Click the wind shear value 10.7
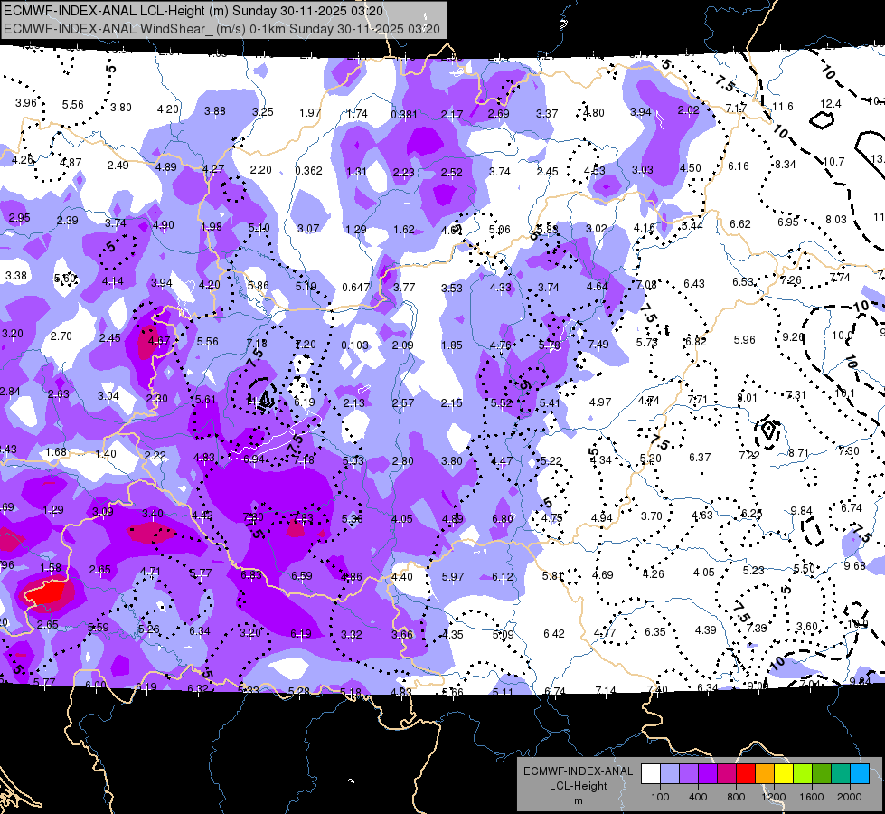The height and width of the screenshot is (814, 885). [x=833, y=162]
